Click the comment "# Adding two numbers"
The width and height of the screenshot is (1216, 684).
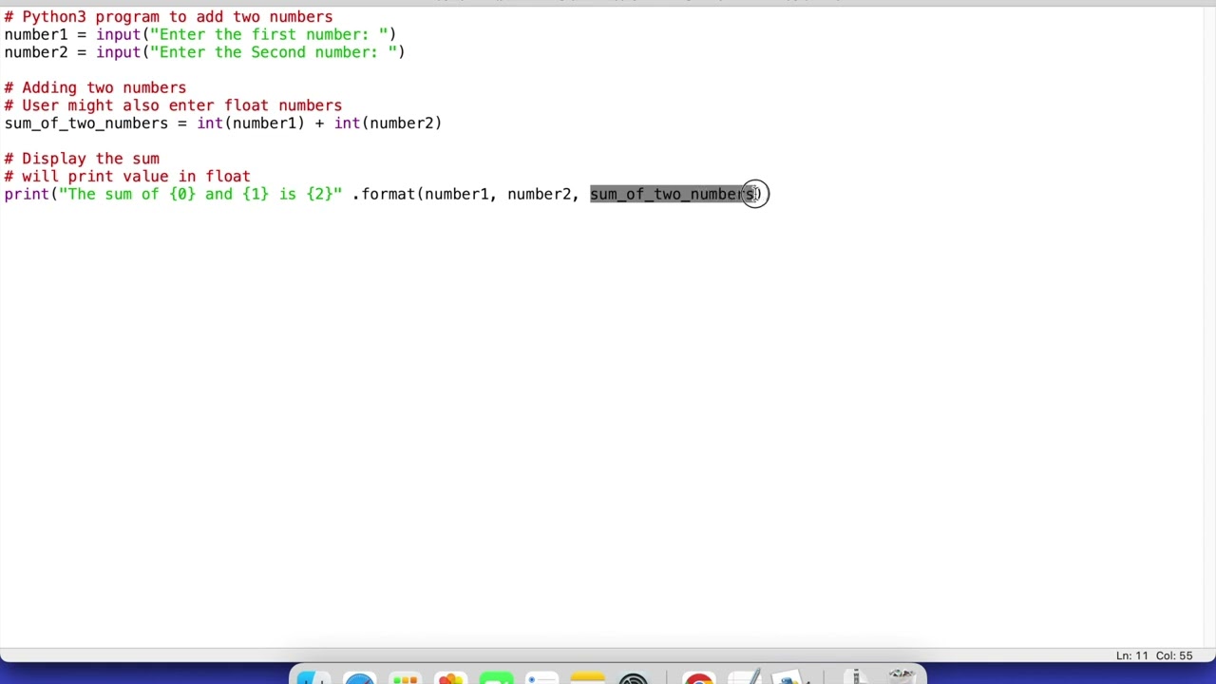pos(95,87)
